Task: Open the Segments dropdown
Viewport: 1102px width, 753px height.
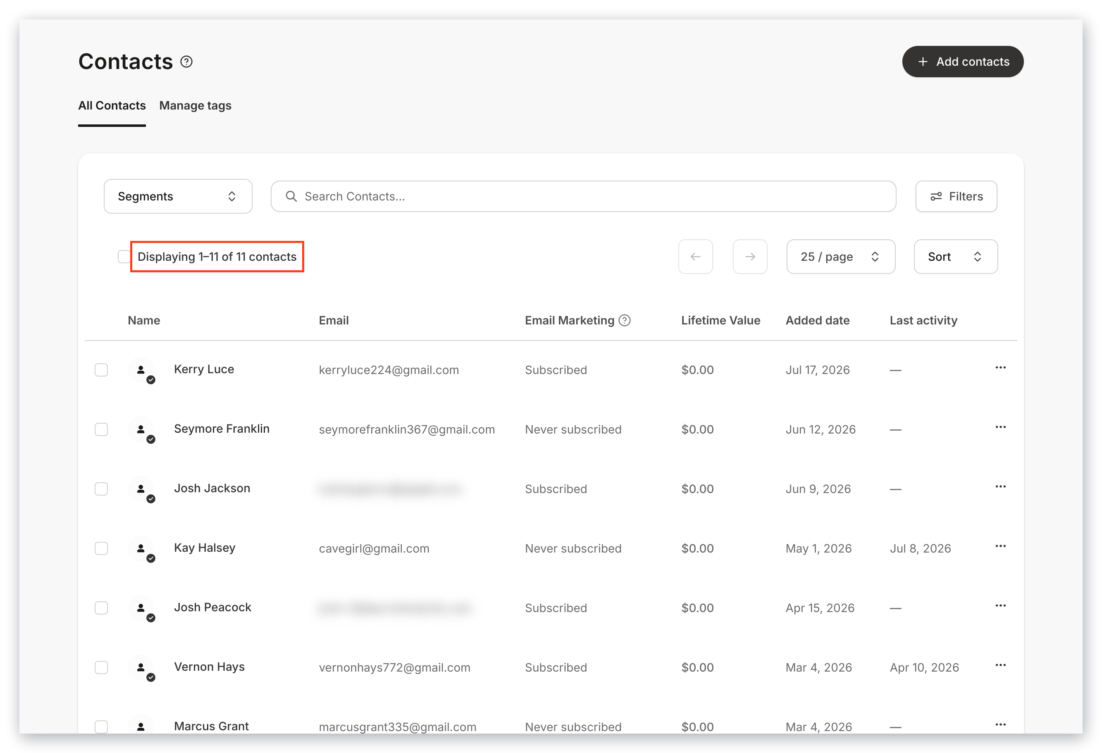Action: pos(178,196)
